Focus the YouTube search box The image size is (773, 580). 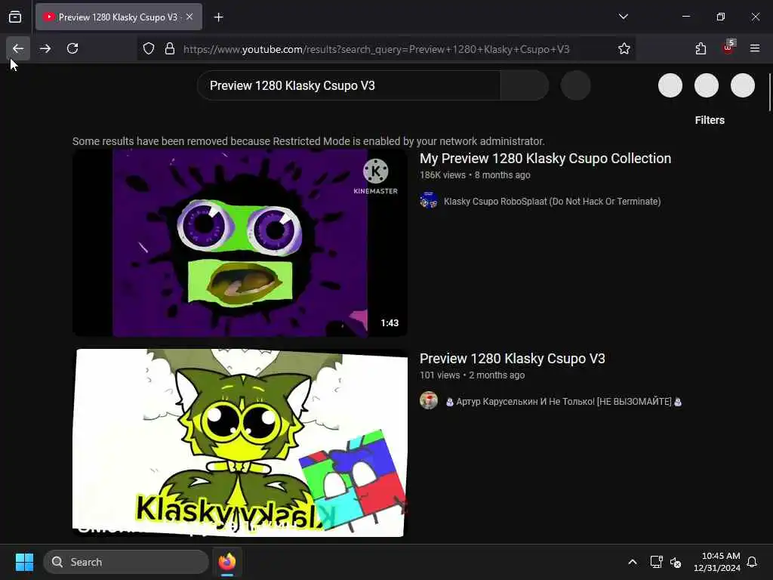pos(349,85)
